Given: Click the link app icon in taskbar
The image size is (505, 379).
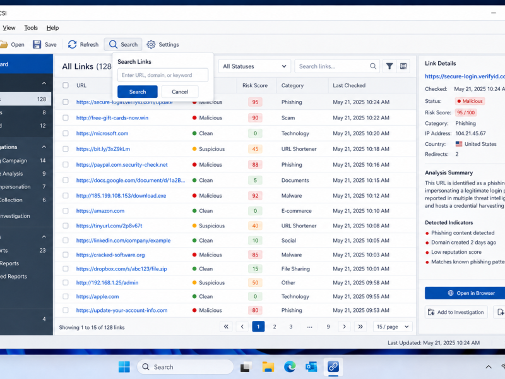Looking at the screenshot, I should (333, 367).
